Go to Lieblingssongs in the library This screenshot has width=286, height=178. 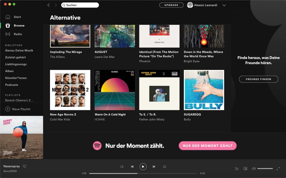click(x=16, y=64)
